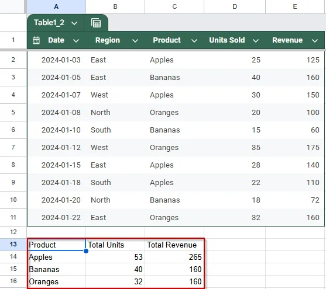
Task: Select total units value 53
Action: tap(115, 257)
